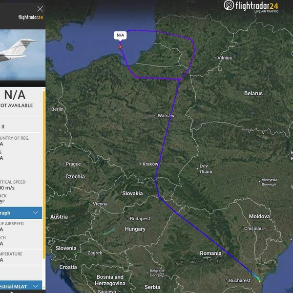Click the Kraków city marker
Image resolution: width=293 pixels, height=293 pixels.
[140, 164]
